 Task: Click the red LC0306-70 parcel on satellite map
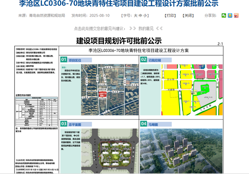pyautogui.click(x=102, y=94)
